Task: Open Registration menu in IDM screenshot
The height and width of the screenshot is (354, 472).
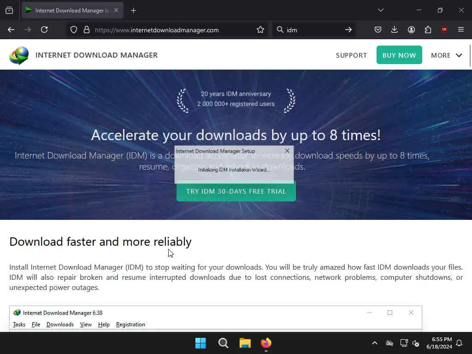Action: pos(130,324)
